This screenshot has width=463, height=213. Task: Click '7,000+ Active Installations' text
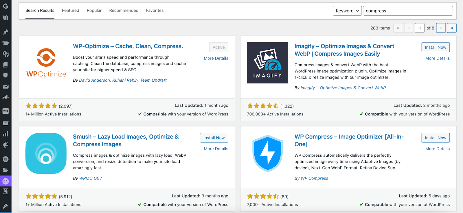(272, 205)
